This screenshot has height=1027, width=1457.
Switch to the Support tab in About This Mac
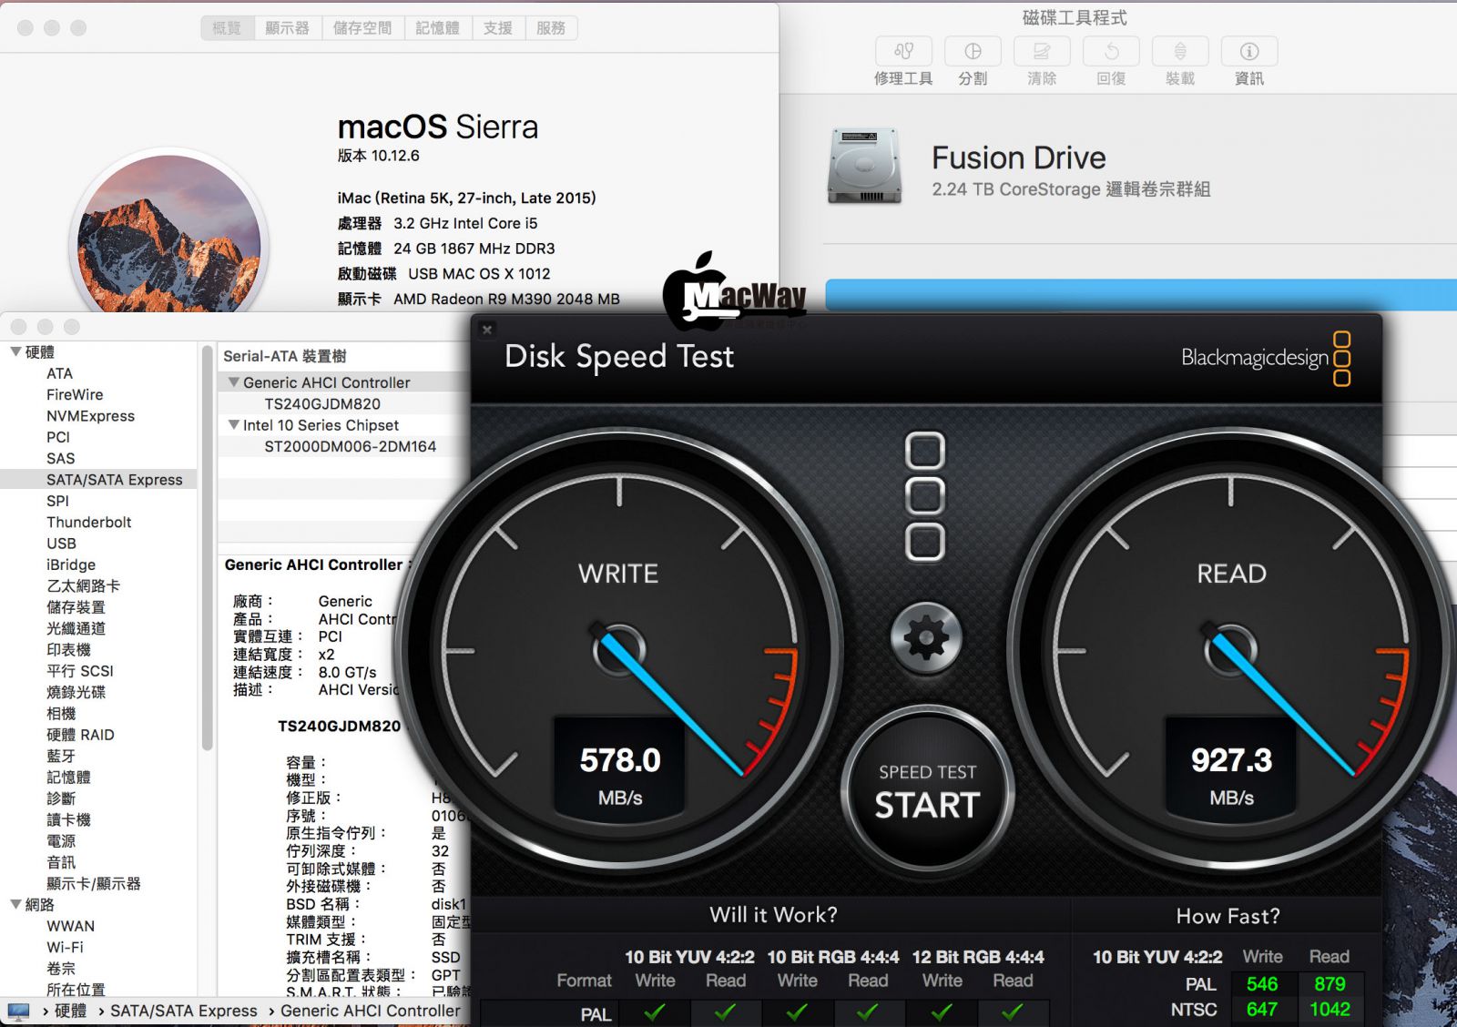[x=498, y=28]
